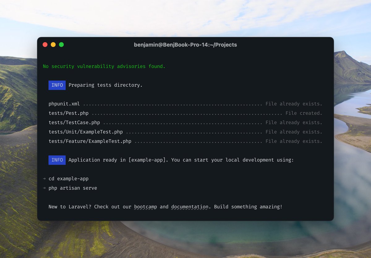Image resolution: width=371 pixels, height=258 pixels.
Task: Click the phpunit.xml file name
Action: (x=64, y=104)
